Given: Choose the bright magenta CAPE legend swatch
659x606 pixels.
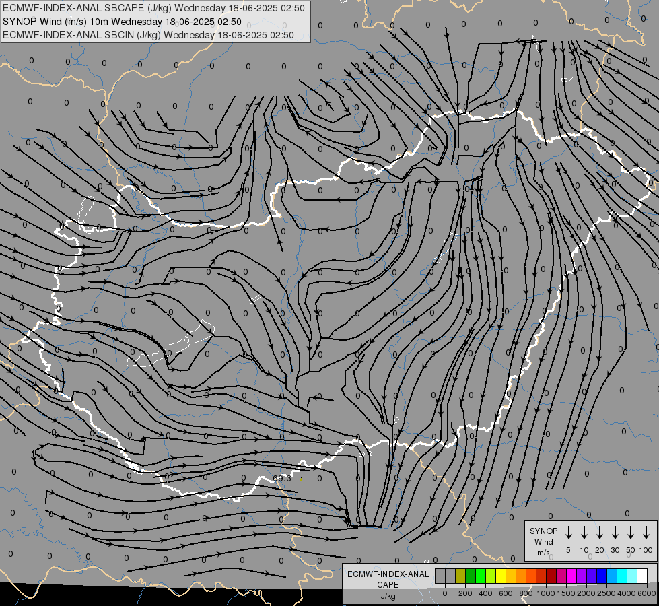Looking at the screenshot, I should [x=572, y=576].
